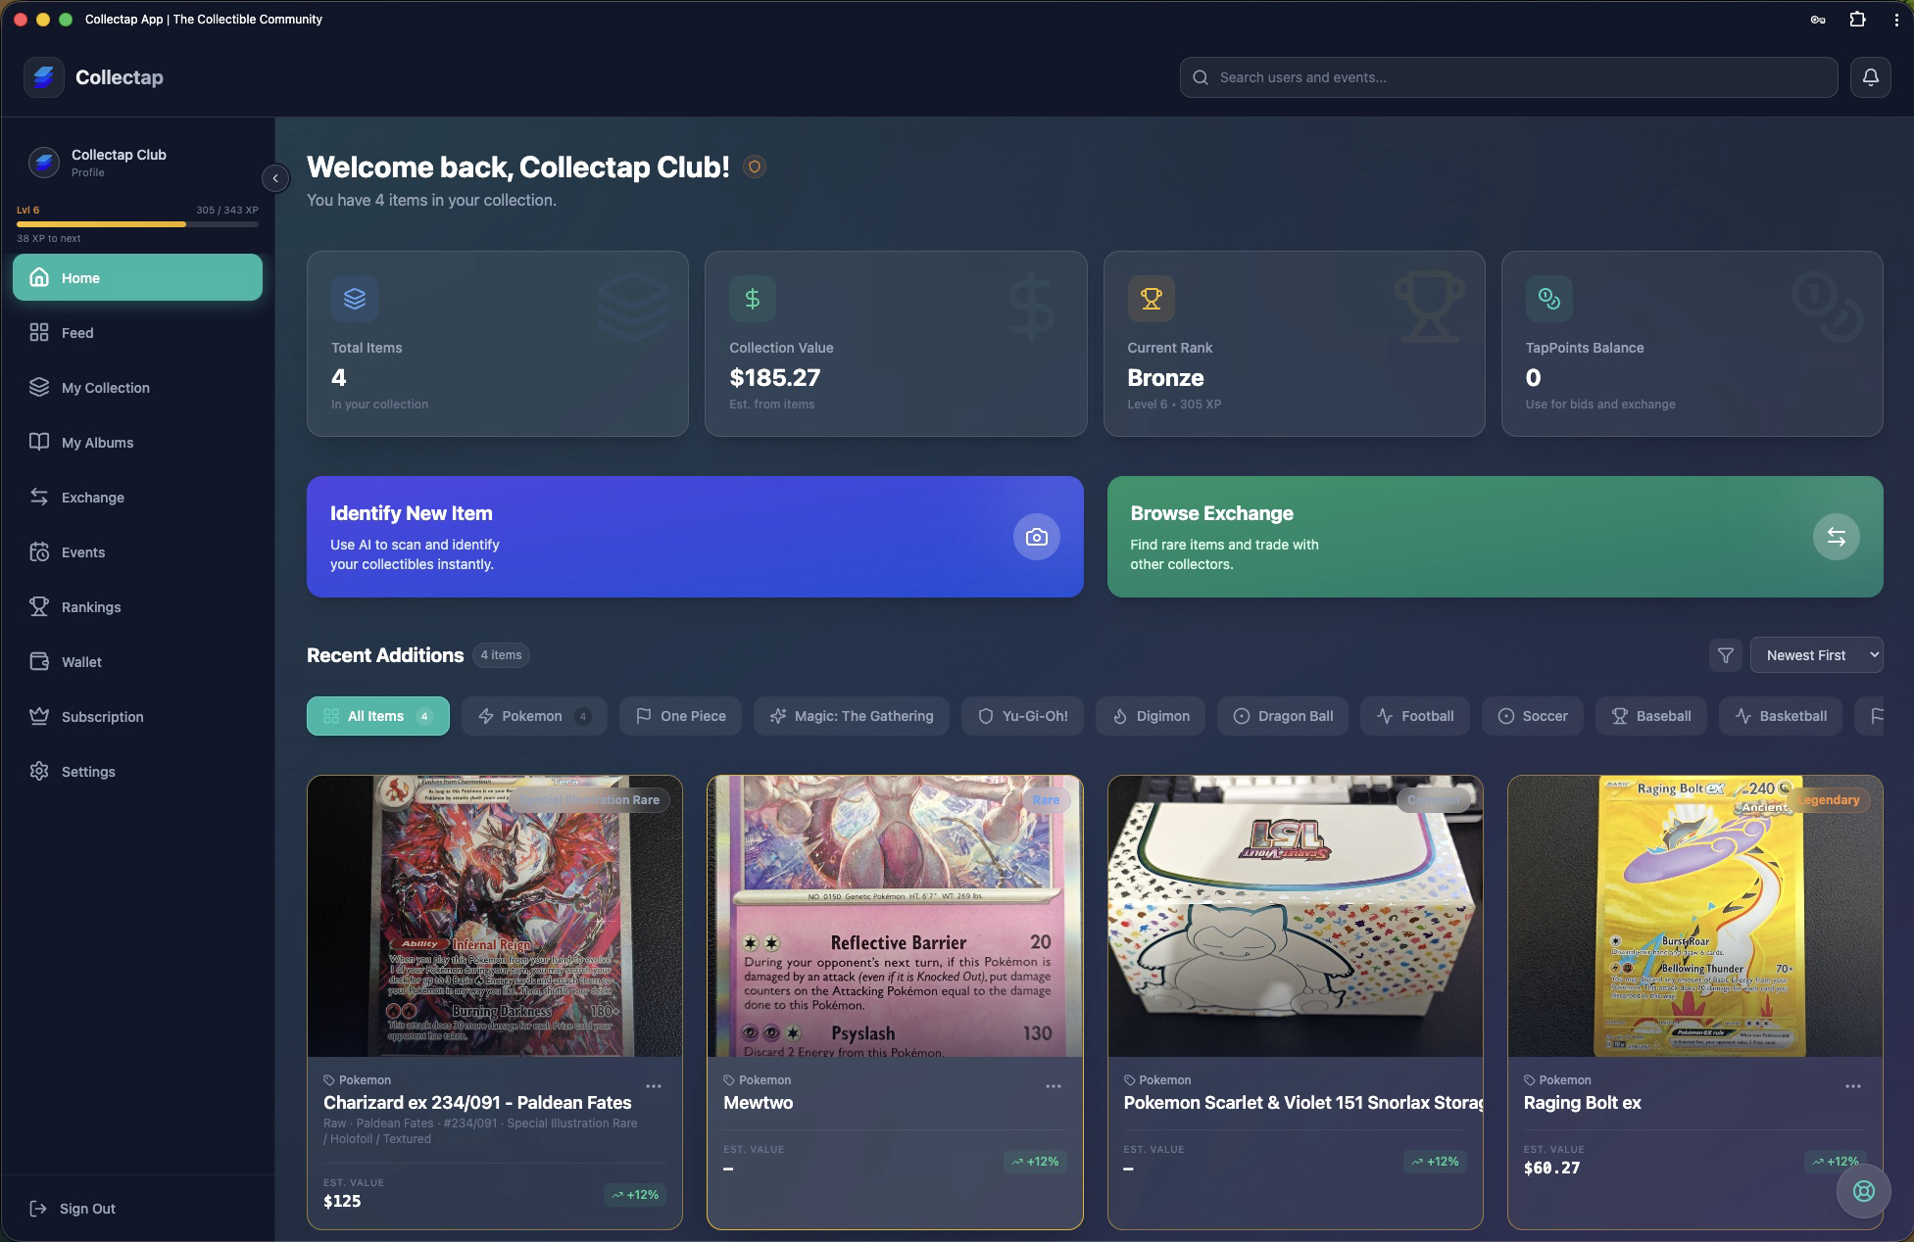
Task: Open the Events section
Action: [137, 552]
